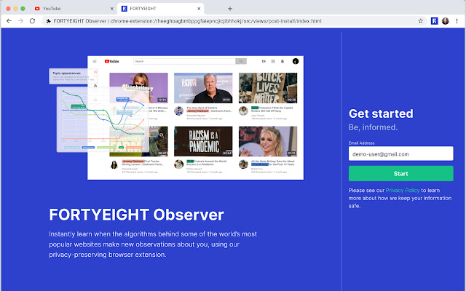
Task: Go back with the browser back arrow
Action: tap(9, 21)
